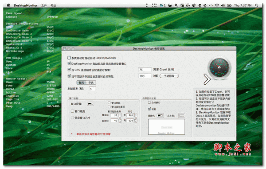The height and width of the screenshot is (169, 266).
Task: Toggle the 阴影 text shadow checkbox
Action: (x=149, y=109)
